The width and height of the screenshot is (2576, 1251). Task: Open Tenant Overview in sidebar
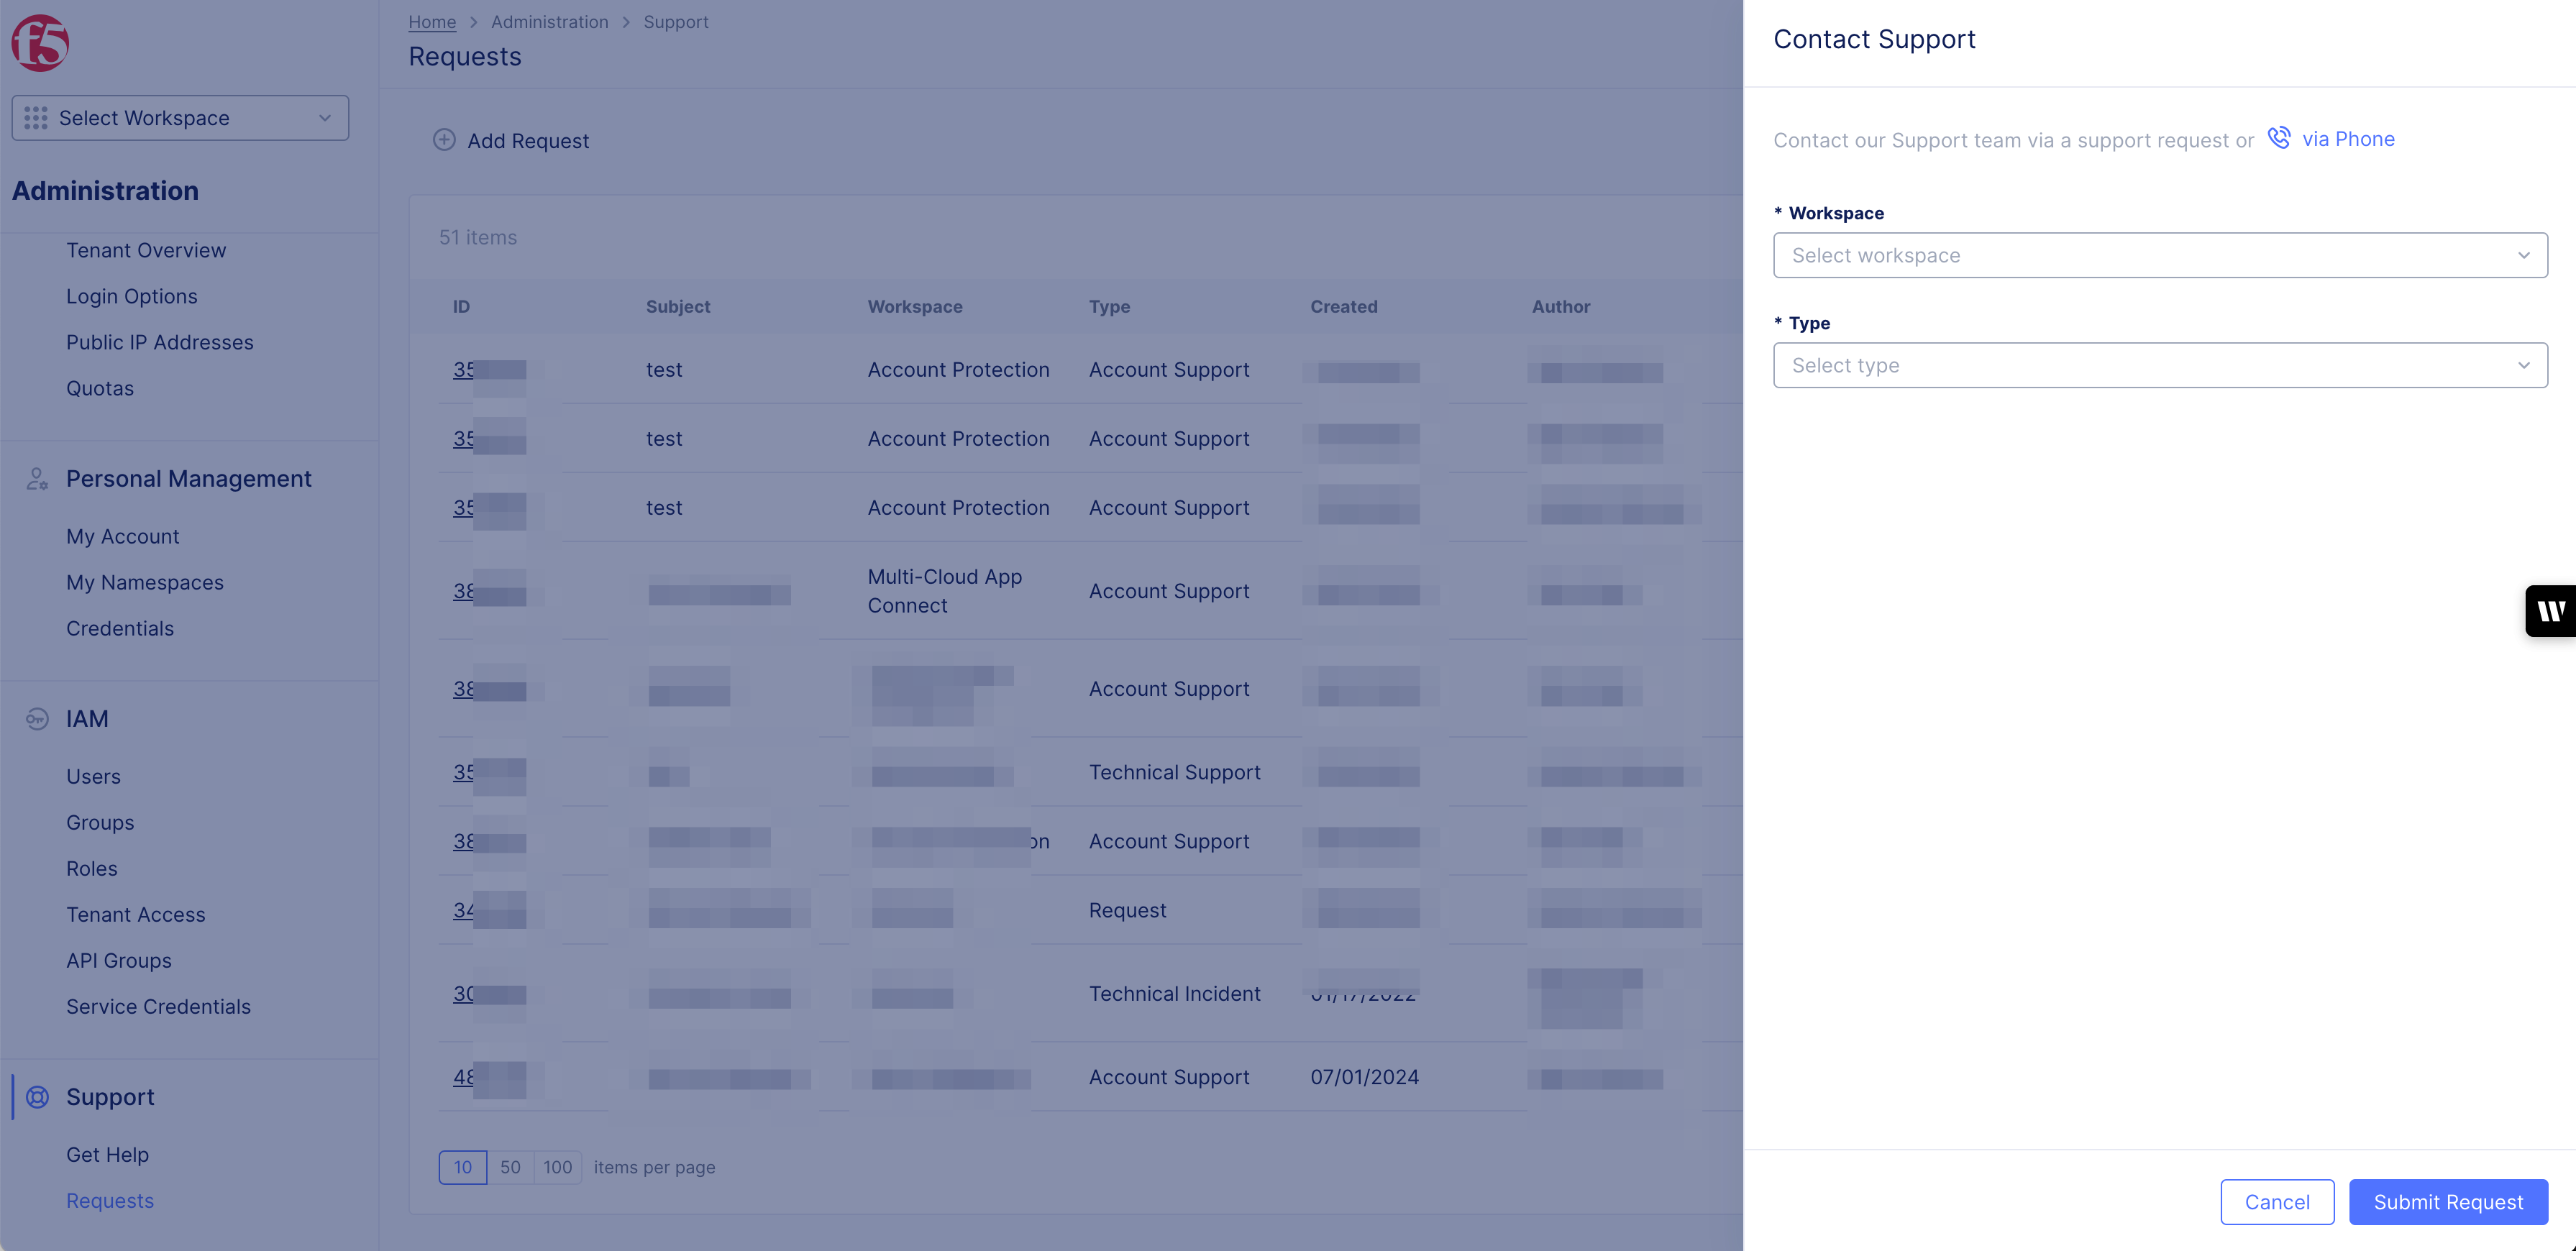tap(146, 250)
